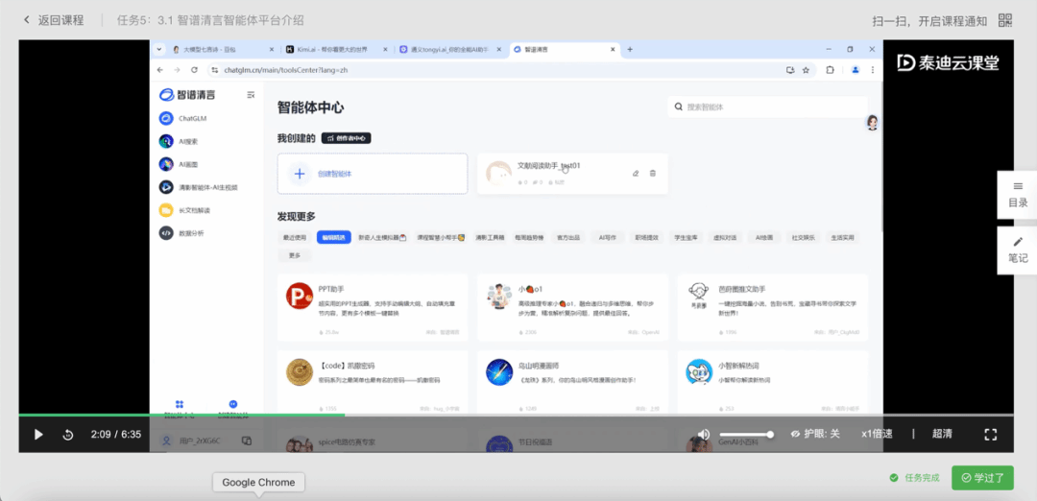
Task: Adjust the volume slider handle
Action: pos(770,434)
